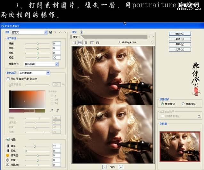Click the minus eyedropper tool

click(x=57, y=110)
